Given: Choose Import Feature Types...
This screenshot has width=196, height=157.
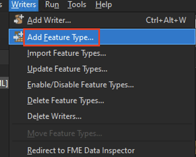Looking at the screenshot, I should pyautogui.click(x=67, y=53).
